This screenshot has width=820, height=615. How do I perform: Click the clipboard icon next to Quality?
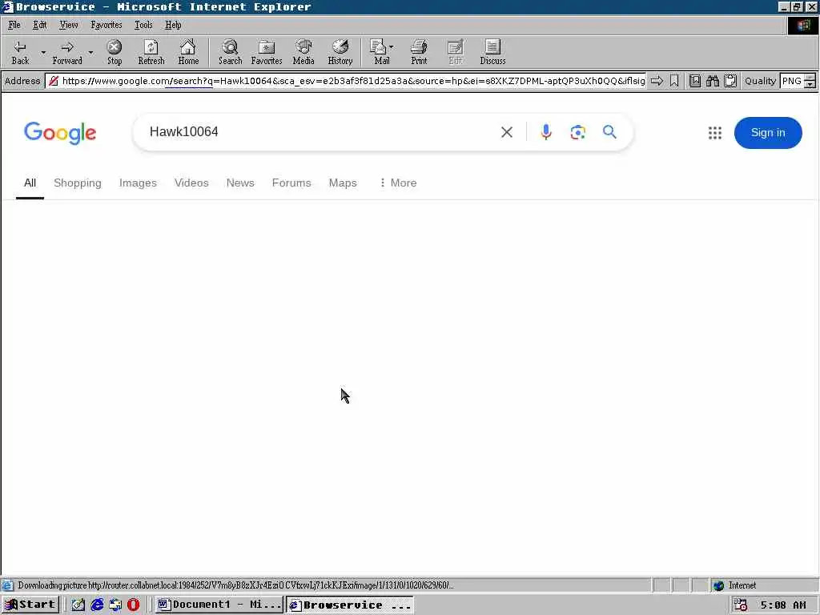pyautogui.click(x=730, y=81)
